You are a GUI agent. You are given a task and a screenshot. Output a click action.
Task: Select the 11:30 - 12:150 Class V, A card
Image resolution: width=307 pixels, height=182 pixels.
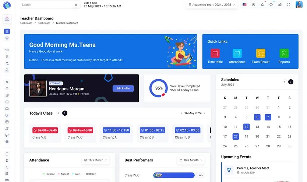click(116, 133)
